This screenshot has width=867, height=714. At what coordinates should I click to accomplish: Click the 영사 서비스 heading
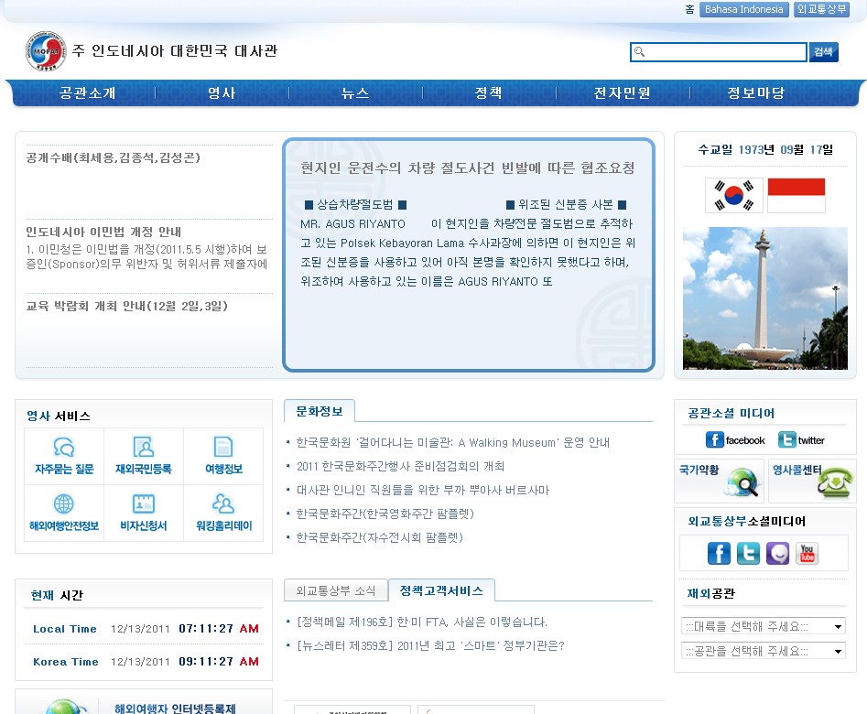point(59,416)
